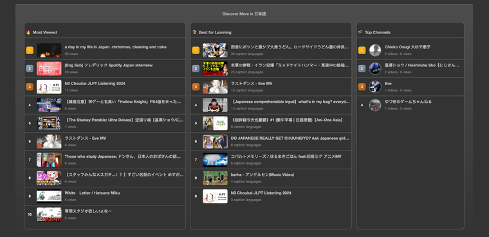The width and height of the screenshot is (489, 237).
Task: Click bronze rank 3 badge in Best for Learning
Action: 196,87
